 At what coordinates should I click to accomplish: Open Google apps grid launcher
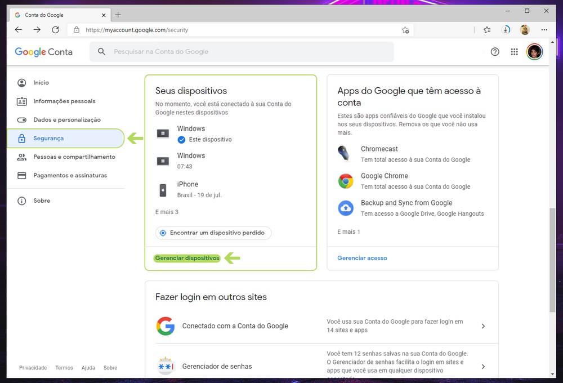pos(514,52)
